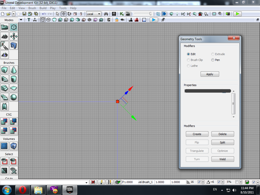260x195 pixels.
Task: Choose the Sphere builder brush
Action: click(x=14, y=97)
